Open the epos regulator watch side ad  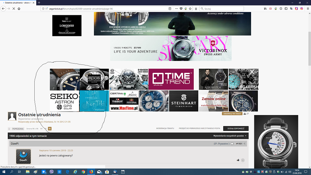pyautogui.click(x=276, y=142)
